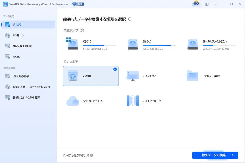Click the download/import icon in the title bar

207,4
